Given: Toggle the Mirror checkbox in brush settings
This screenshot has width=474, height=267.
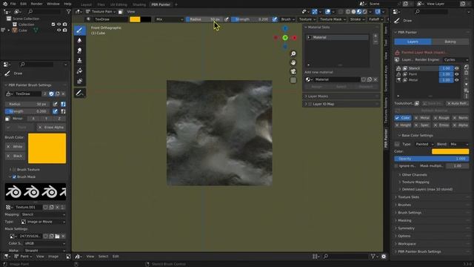Looking at the screenshot, I should click(x=7, y=119).
